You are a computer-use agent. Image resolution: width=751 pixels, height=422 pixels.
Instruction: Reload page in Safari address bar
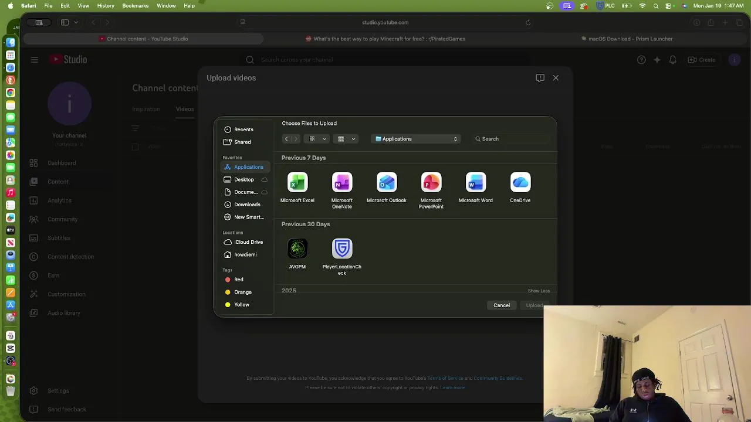click(528, 22)
